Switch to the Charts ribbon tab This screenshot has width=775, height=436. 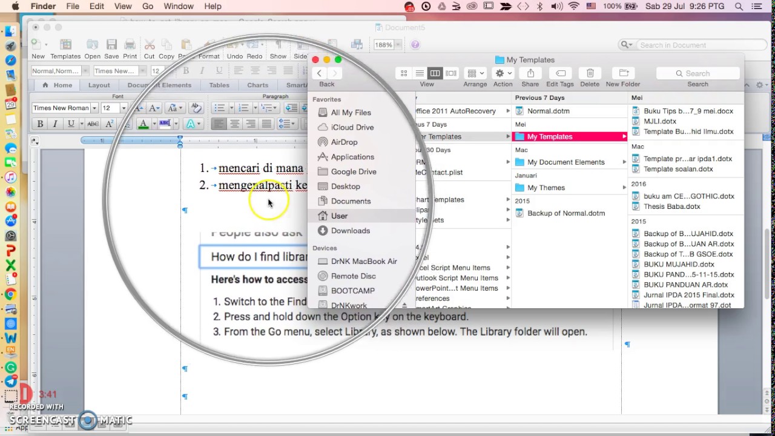257,85
